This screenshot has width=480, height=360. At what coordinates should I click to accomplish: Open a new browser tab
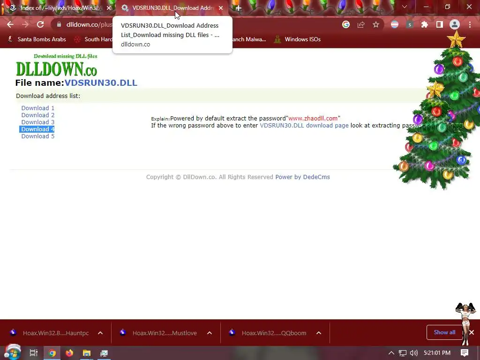pyautogui.click(x=239, y=8)
